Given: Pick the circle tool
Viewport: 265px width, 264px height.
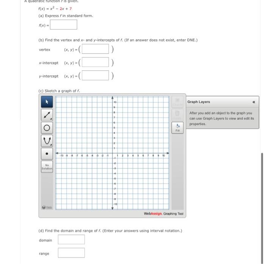Looking at the screenshot, I should tap(47, 128).
